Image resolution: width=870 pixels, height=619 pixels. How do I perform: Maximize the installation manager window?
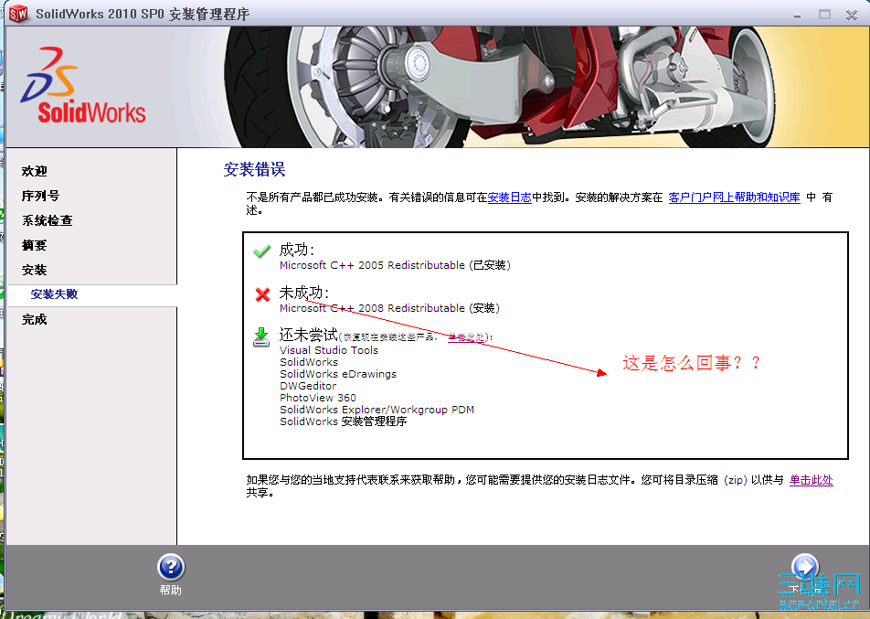coord(824,15)
